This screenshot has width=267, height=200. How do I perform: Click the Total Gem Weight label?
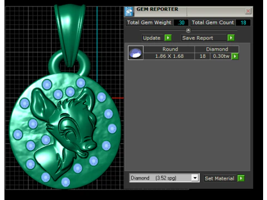pyautogui.click(x=149, y=23)
